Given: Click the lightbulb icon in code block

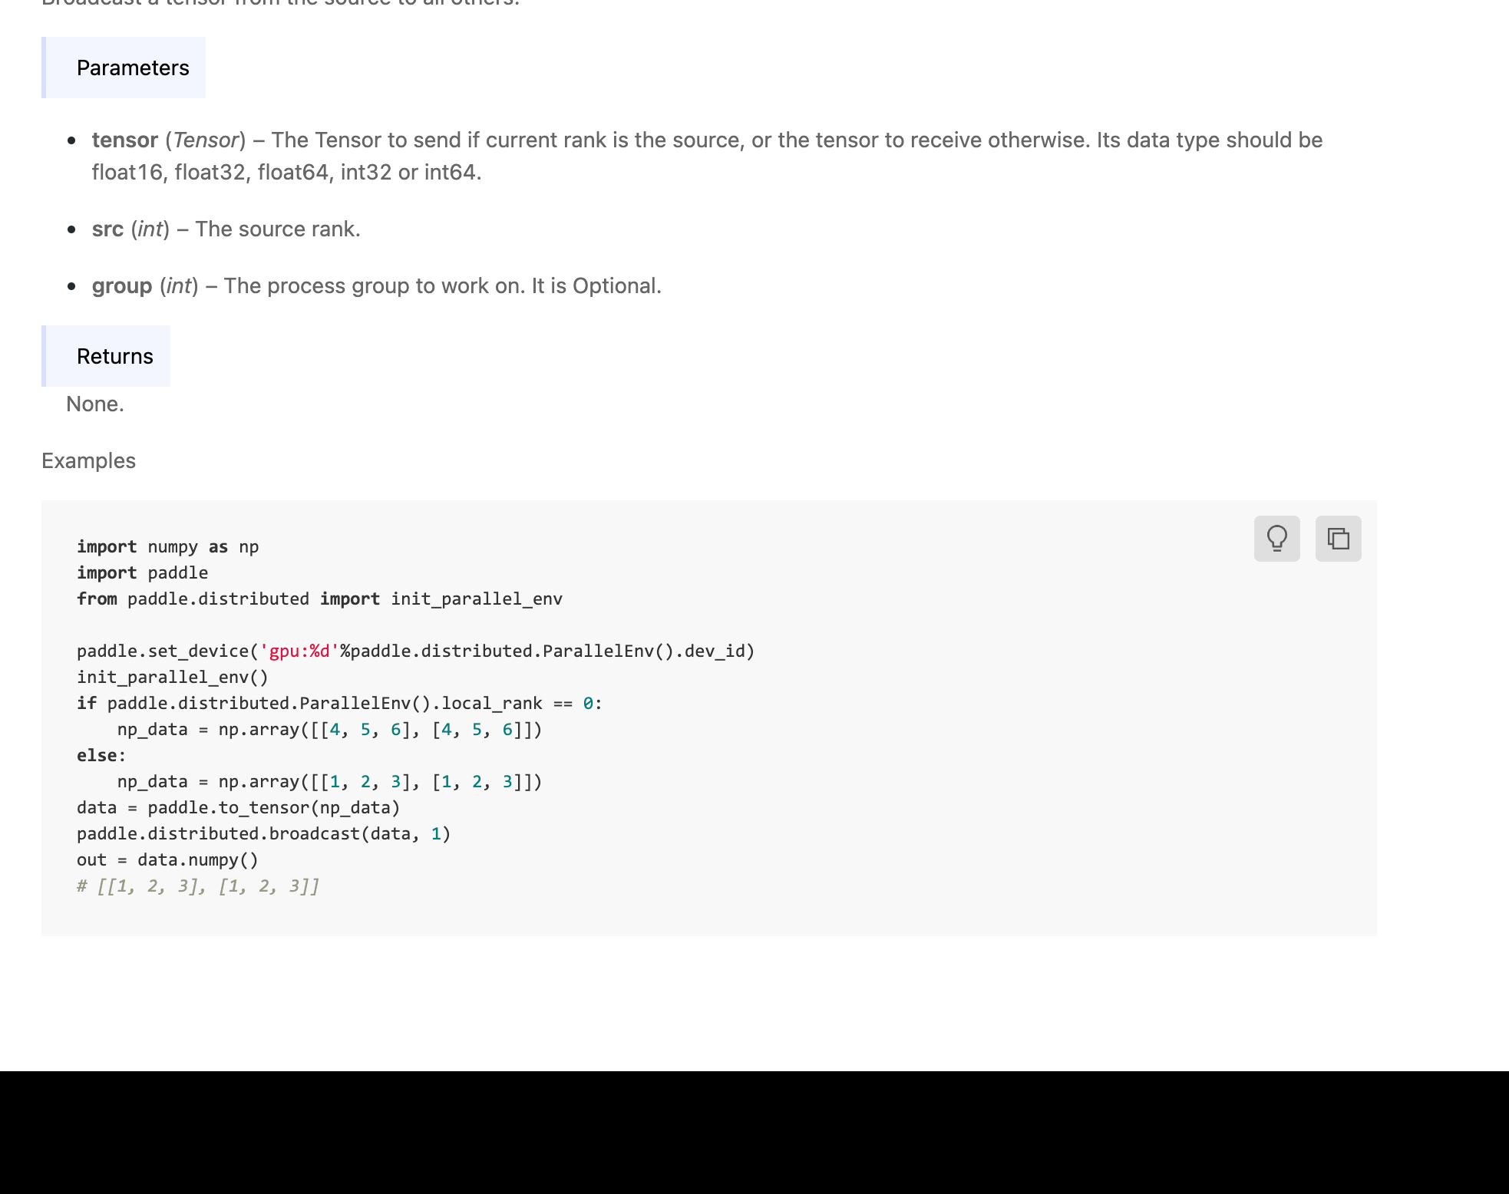Looking at the screenshot, I should pos(1276,539).
